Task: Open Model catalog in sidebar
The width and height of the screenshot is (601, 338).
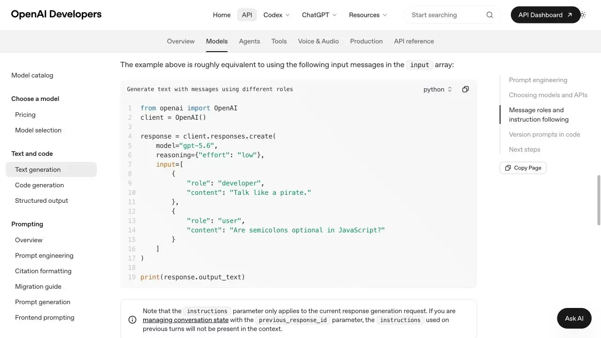Action: click(32, 76)
